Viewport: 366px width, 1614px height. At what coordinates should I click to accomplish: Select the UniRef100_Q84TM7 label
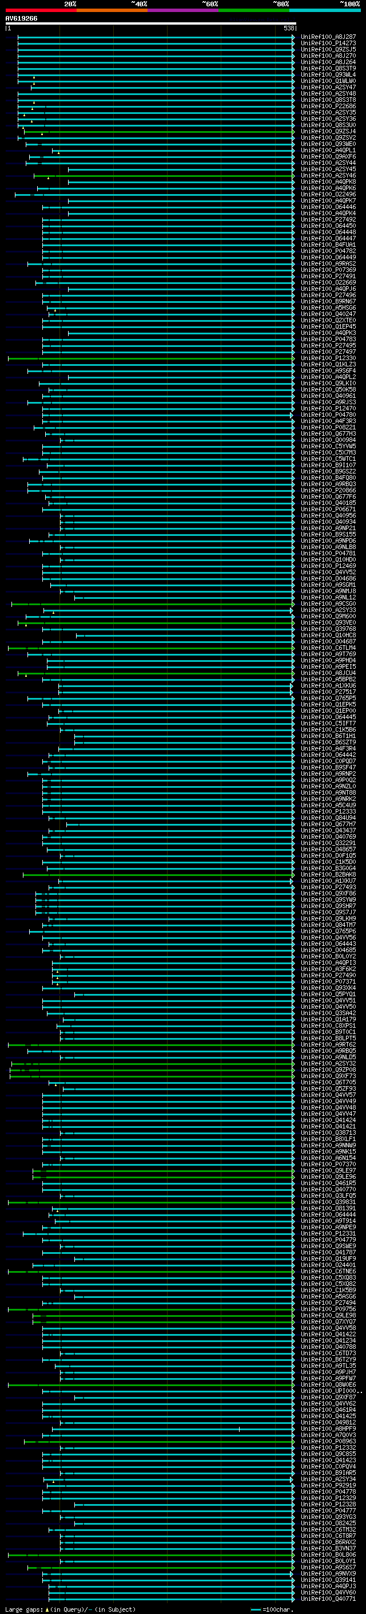[328, 925]
